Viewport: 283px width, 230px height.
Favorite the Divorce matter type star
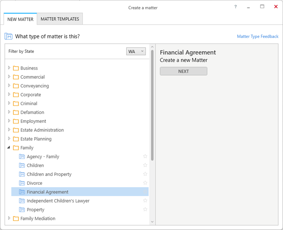145,183
